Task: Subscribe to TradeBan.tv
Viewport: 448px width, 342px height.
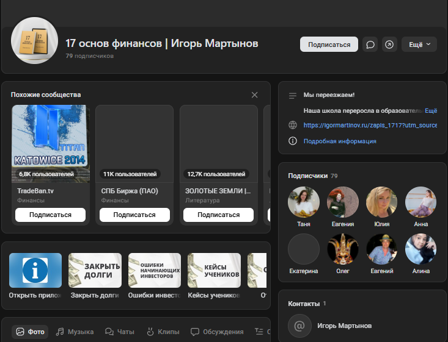Action: coord(50,215)
